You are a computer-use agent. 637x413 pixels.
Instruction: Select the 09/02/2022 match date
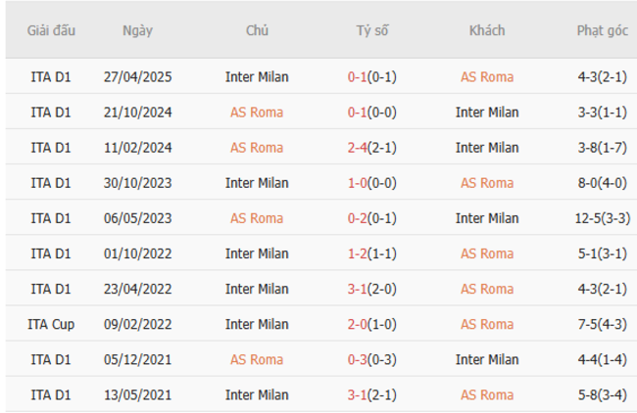137,324
